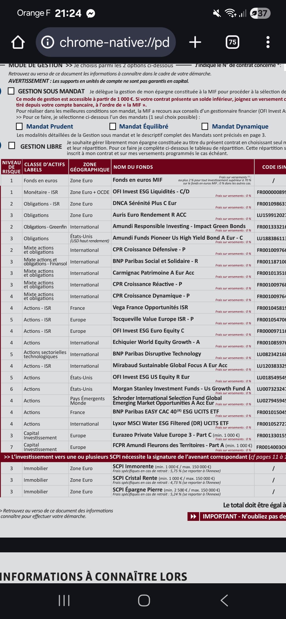Tap the double-arrow icon beside IMPORTANT
The height and width of the screenshot is (619, 286).
click(194, 516)
